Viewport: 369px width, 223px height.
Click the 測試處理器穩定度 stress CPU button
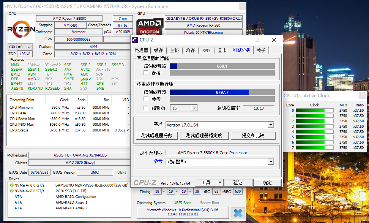[x=204, y=136]
